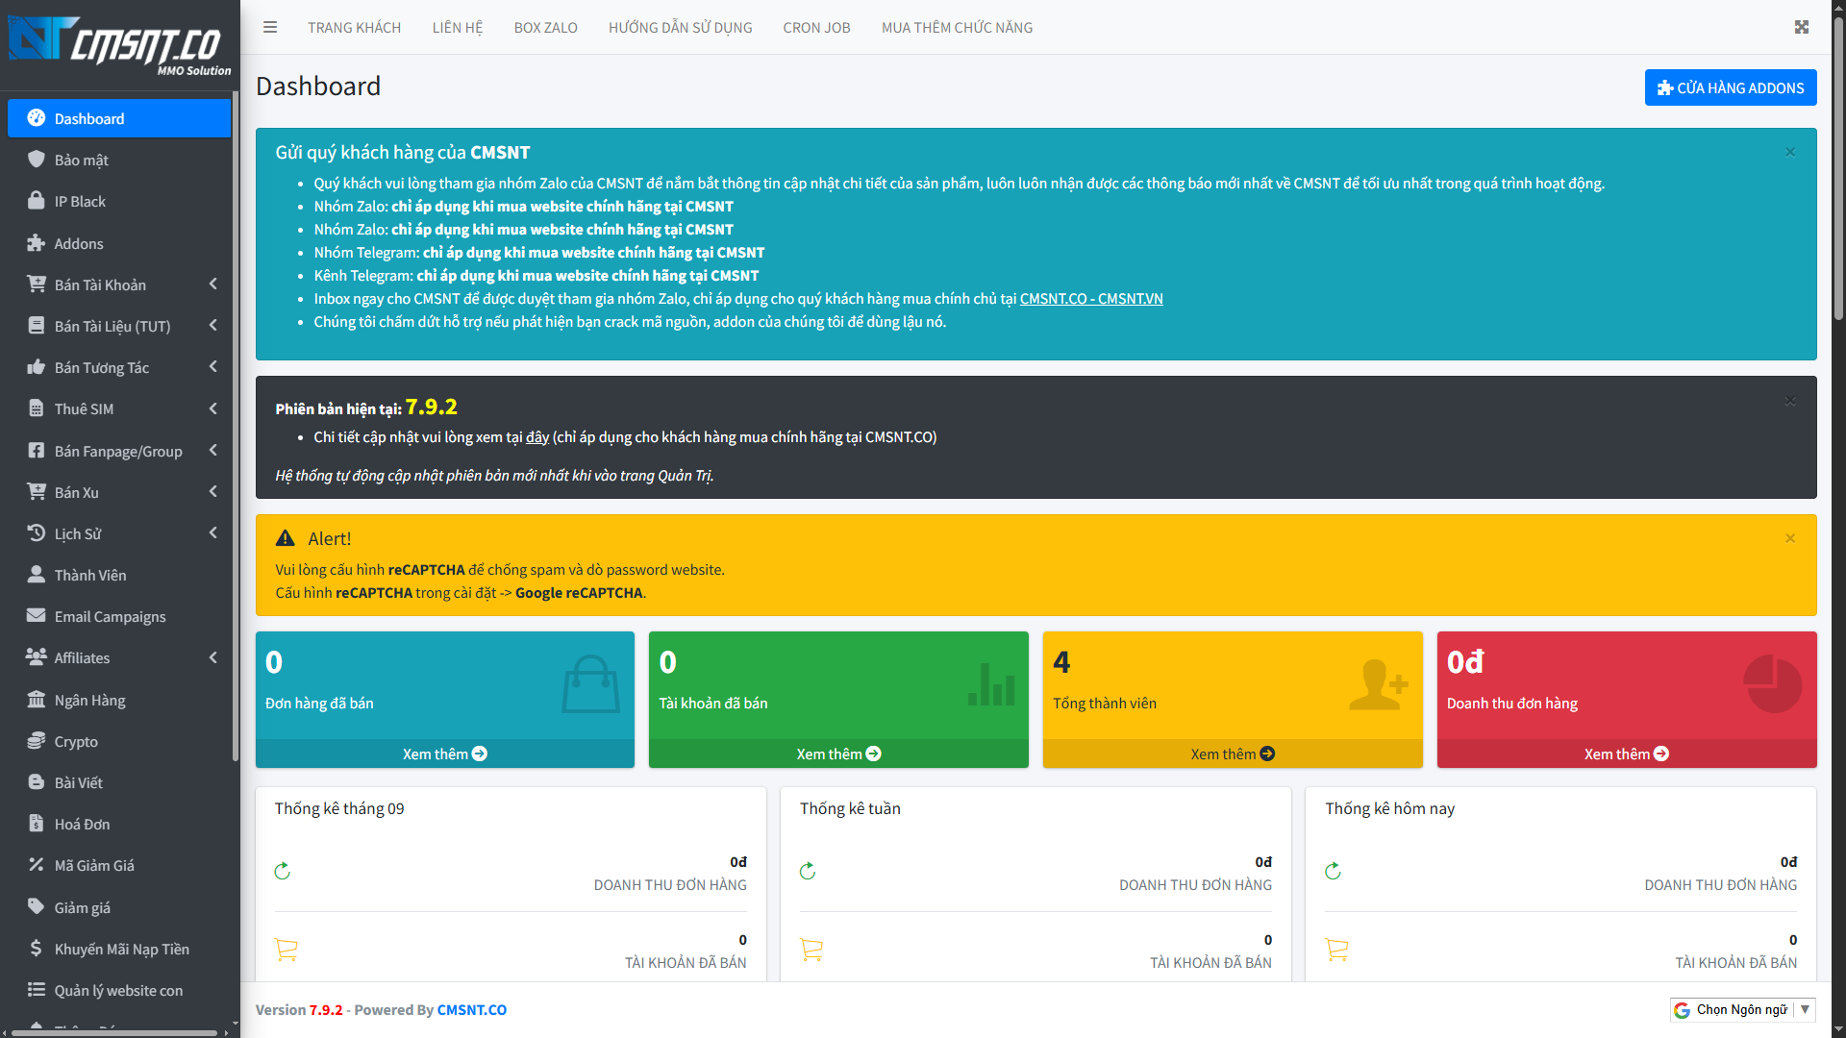Open Chọn Ngôn ngữ language dropdown
Screen dimensions: 1846x1038
tap(1742, 1009)
